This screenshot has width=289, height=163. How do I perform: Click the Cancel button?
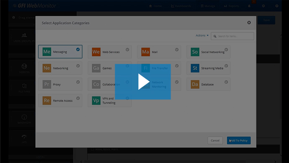[x=215, y=140]
